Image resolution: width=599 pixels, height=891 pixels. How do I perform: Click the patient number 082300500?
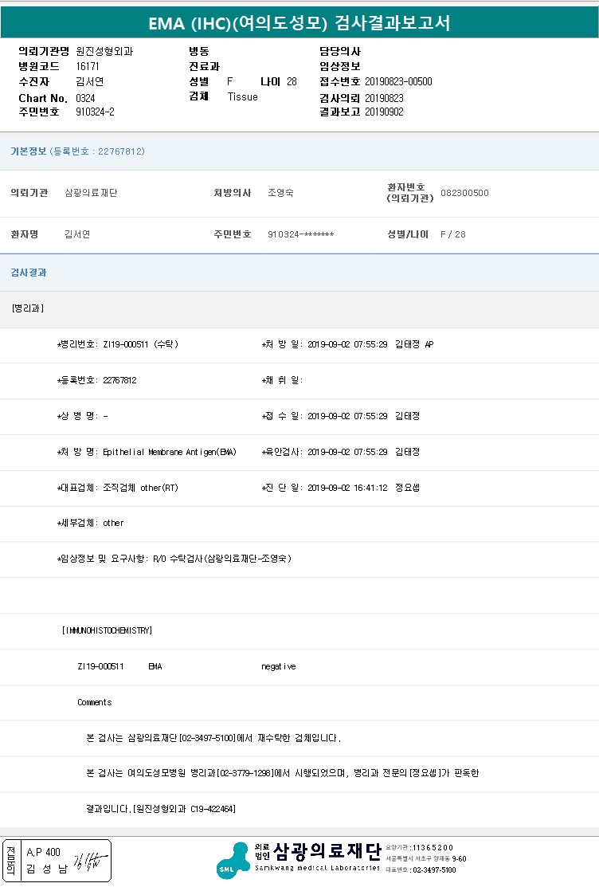pyautogui.click(x=464, y=193)
